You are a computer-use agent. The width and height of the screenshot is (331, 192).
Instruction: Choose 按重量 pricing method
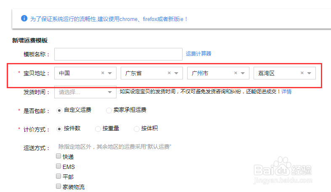[98, 129]
